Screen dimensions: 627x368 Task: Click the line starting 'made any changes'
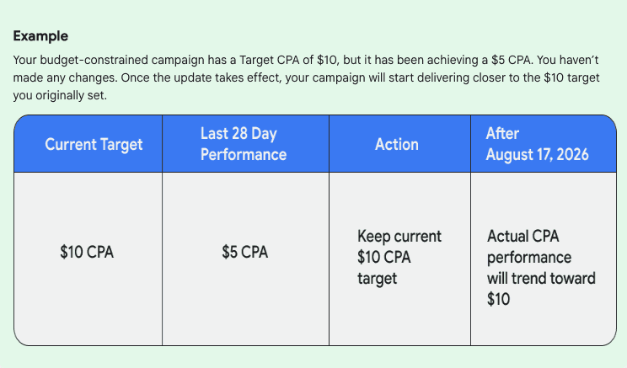[306, 77]
